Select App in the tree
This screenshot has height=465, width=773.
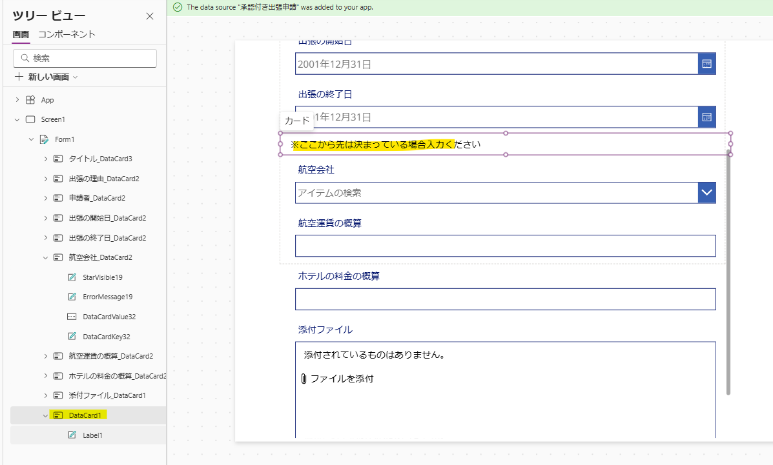47,100
